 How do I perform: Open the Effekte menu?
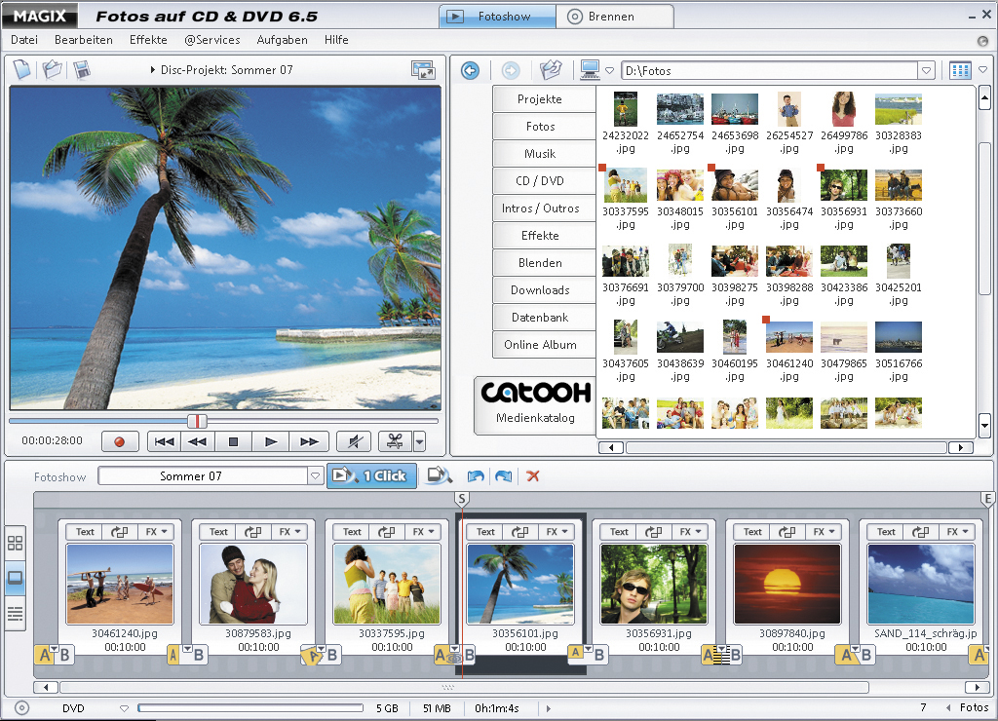(148, 40)
